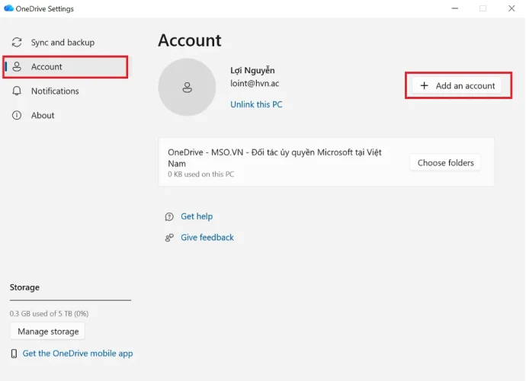The height and width of the screenshot is (381, 526).
Task: Click the storage usage progress bar
Action: tap(70, 300)
